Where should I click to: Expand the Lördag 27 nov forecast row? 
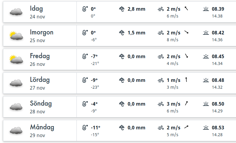40,83
